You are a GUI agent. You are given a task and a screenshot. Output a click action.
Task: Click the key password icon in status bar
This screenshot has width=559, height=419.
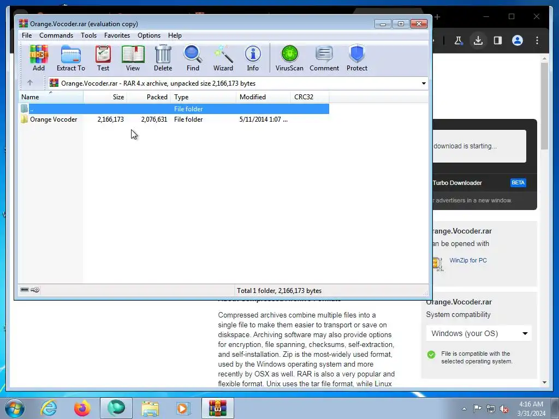pyautogui.click(x=35, y=290)
